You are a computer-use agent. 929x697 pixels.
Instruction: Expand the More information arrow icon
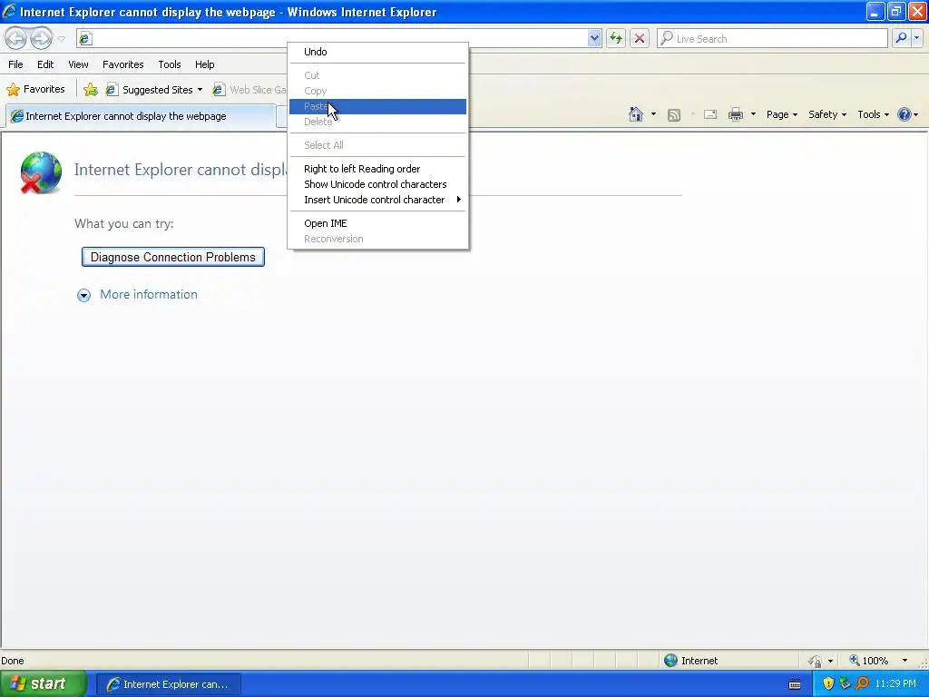pos(83,295)
